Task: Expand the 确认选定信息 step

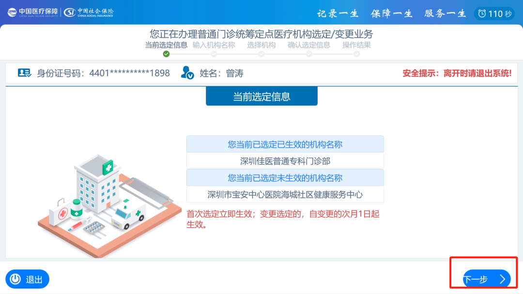Action: pyautogui.click(x=310, y=45)
